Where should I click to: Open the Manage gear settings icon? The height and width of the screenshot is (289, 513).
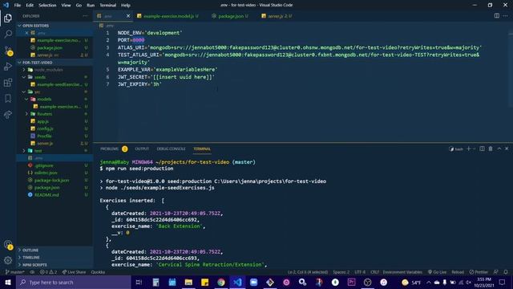click(x=8, y=260)
